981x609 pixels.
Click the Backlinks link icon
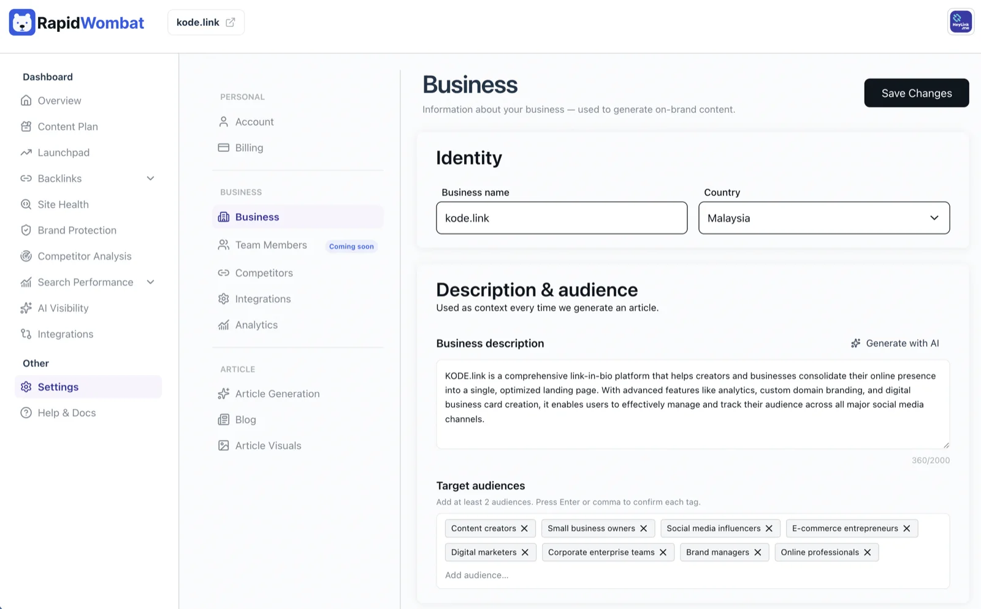point(26,178)
